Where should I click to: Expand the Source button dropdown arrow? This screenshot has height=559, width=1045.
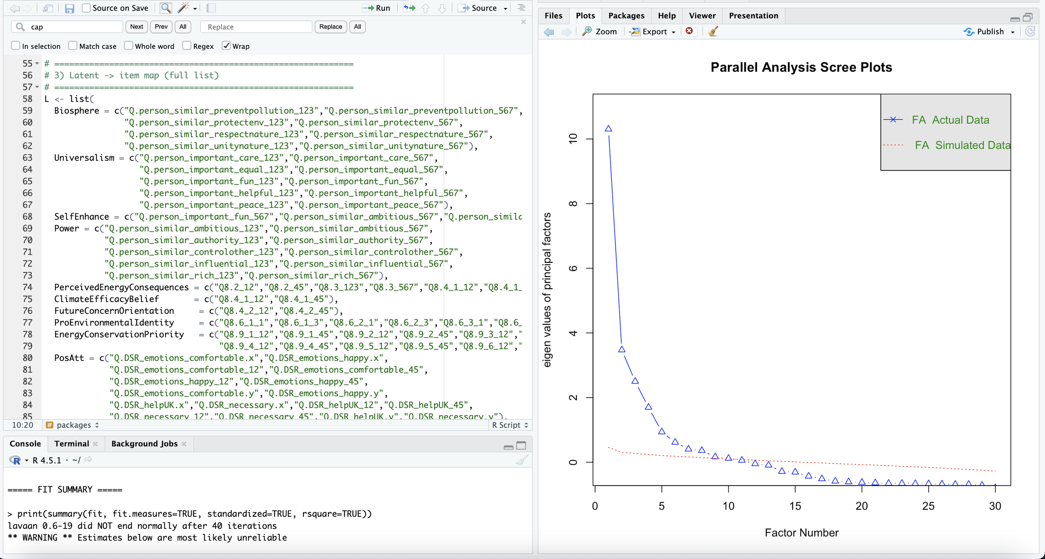pyautogui.click(x=505, y=8)
